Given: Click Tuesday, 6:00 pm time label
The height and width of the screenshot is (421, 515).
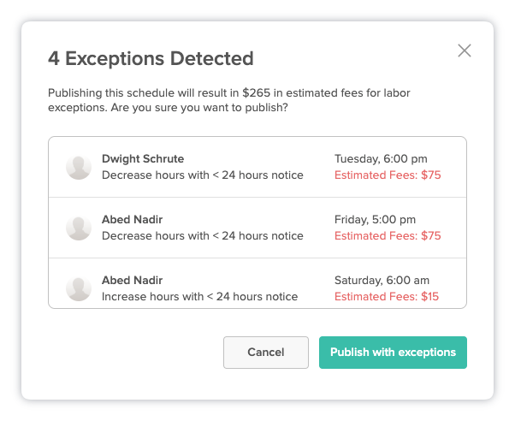Looking at the screenshot, I should pos(381,159).
